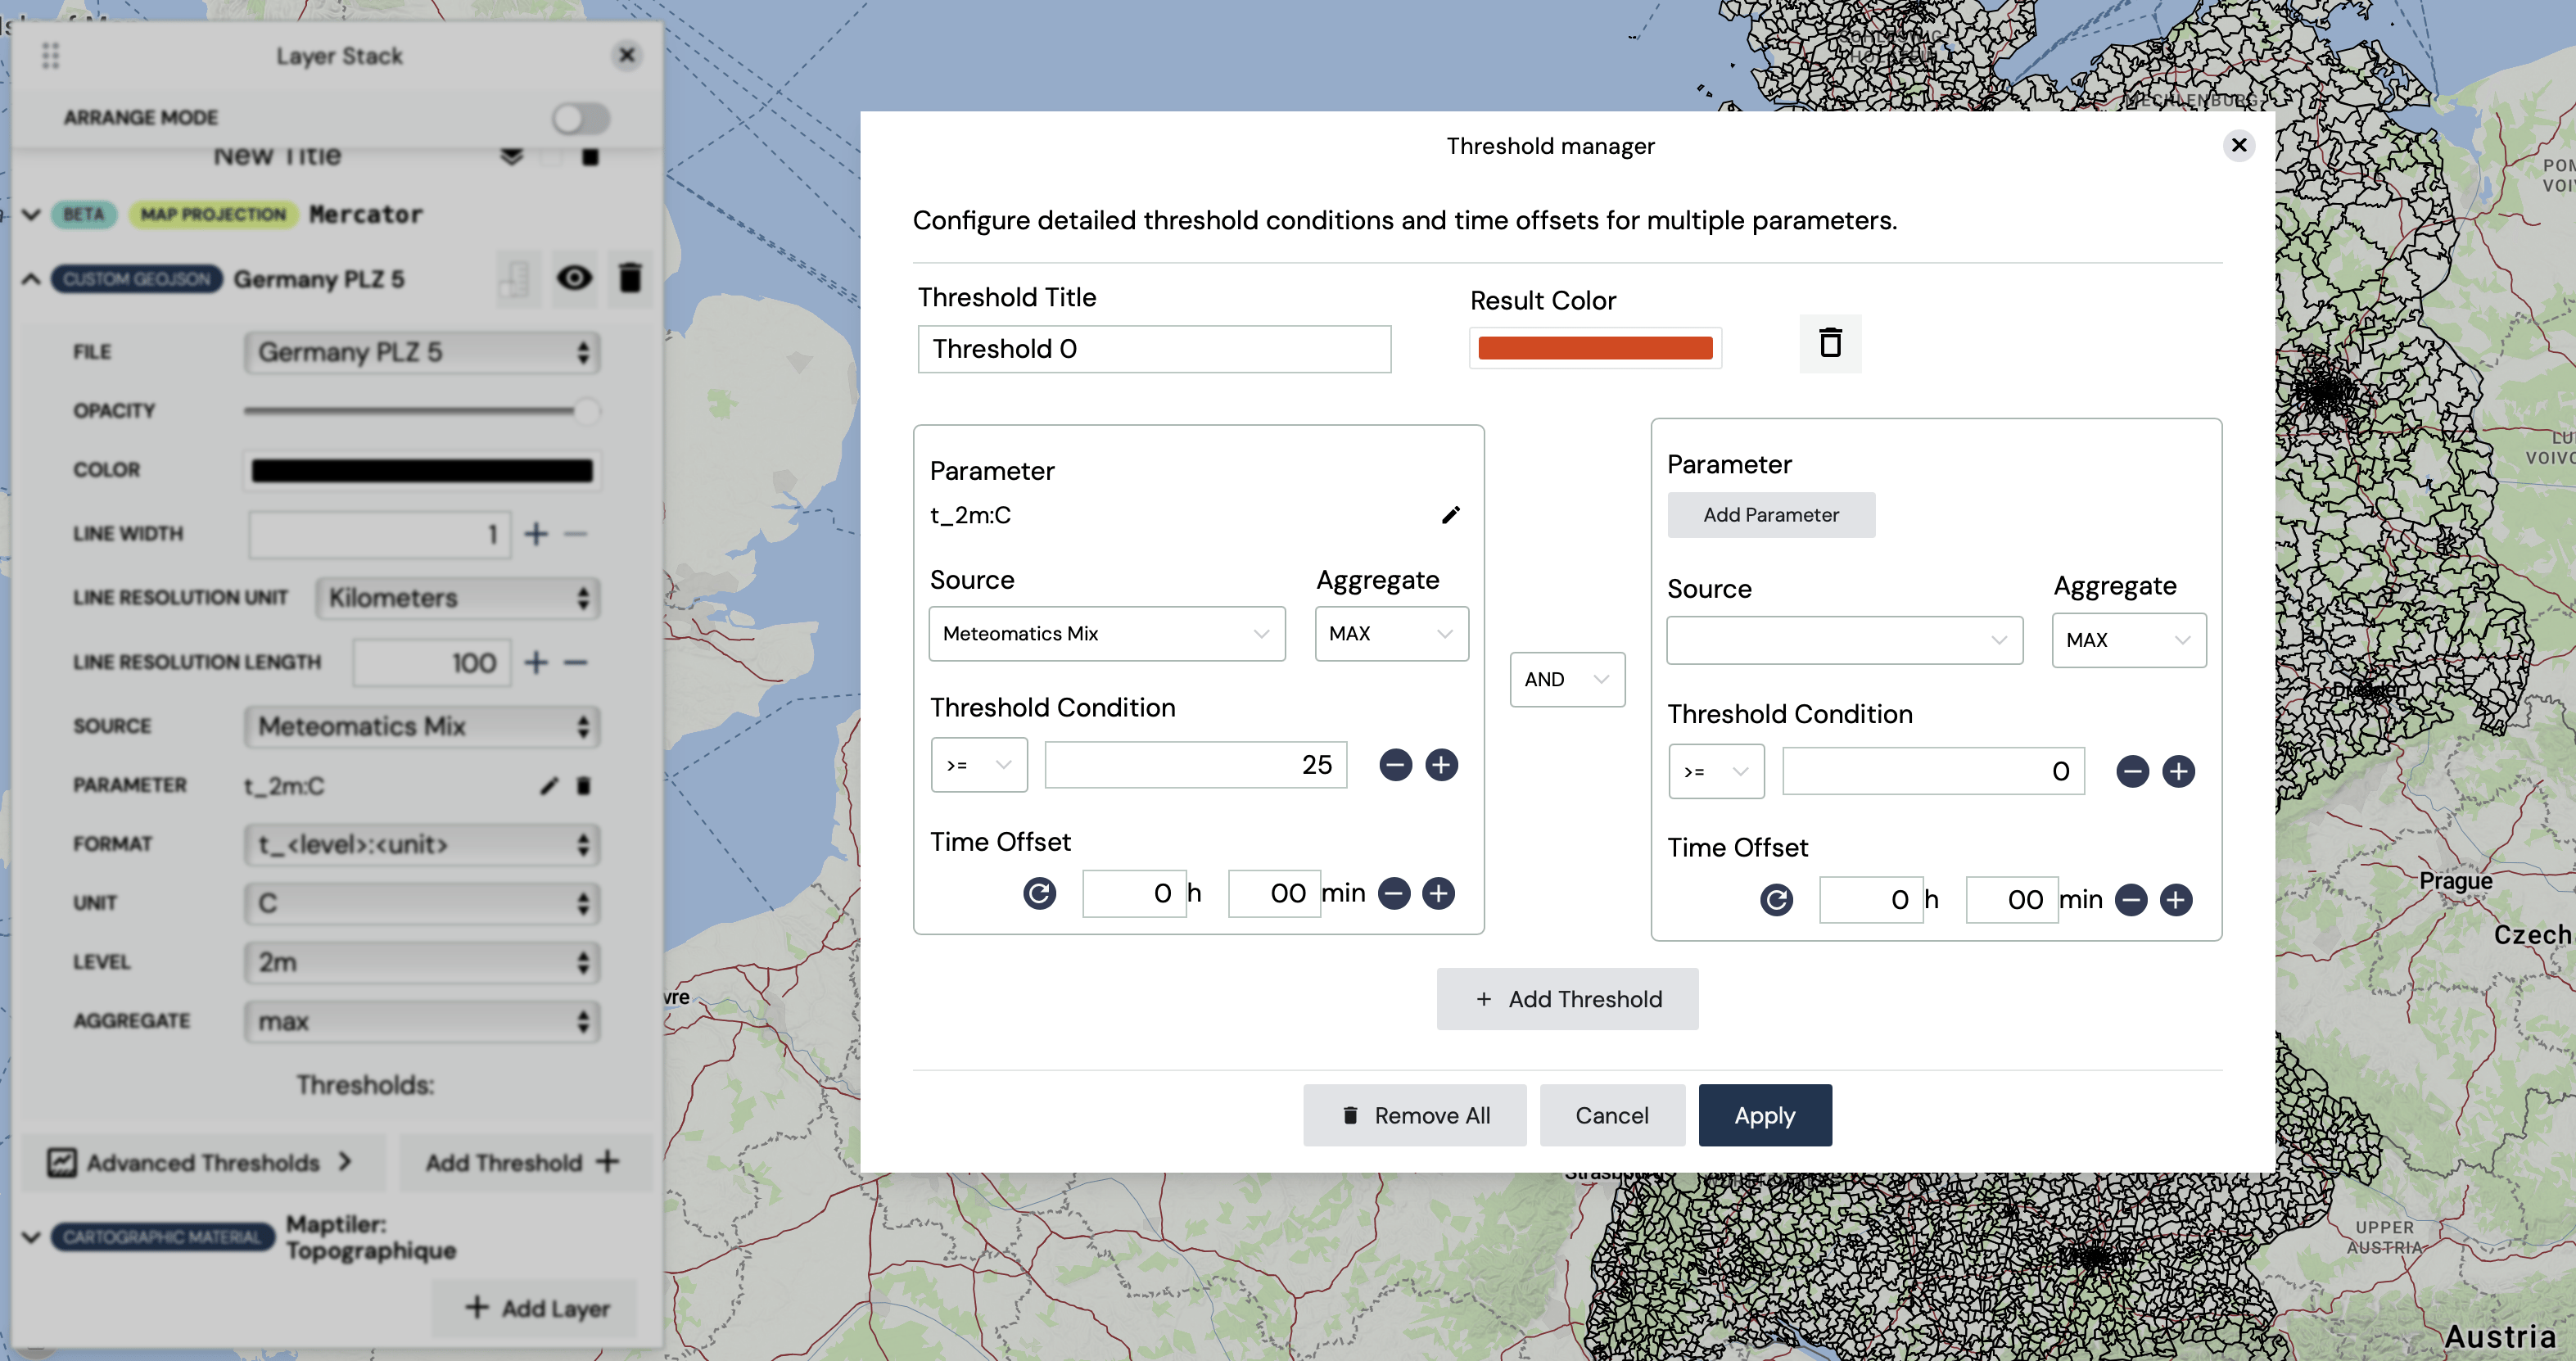The height and width of the screenshot is (1361, 2576).
Task: Open first threshold condition >= operator dropdown
Action: click(x=979, y=765)
